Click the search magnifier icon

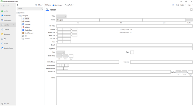point(42,9)
